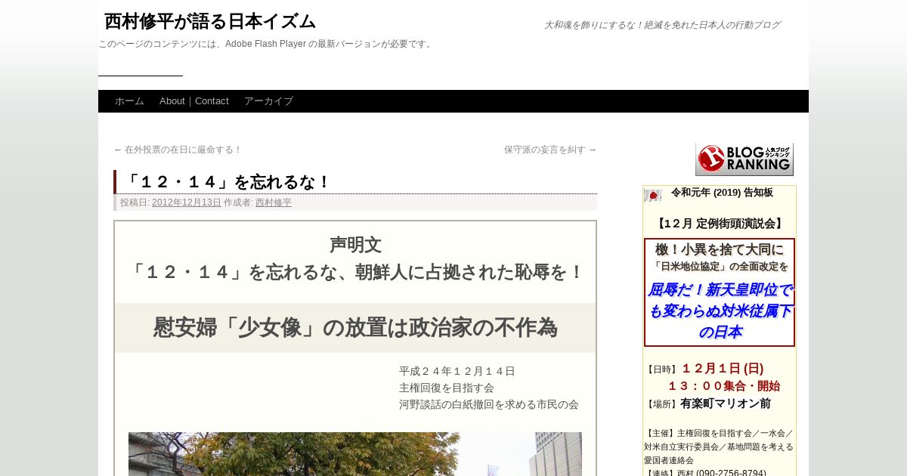The height and width of the screenshot is (476, 907).
Task: Click the tagline 大和魂を飾りにするな！
Action: [592, 25]
